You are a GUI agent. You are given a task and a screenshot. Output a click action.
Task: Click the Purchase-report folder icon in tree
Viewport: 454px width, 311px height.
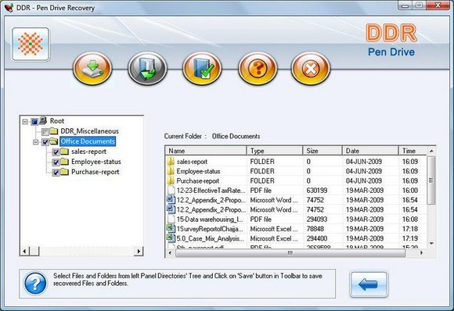point(64,172)
